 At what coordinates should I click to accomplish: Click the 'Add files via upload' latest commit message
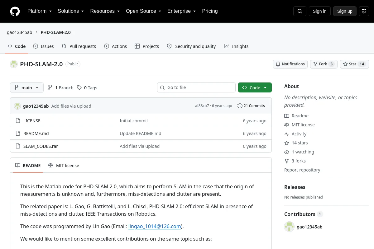tap(71, 106)
